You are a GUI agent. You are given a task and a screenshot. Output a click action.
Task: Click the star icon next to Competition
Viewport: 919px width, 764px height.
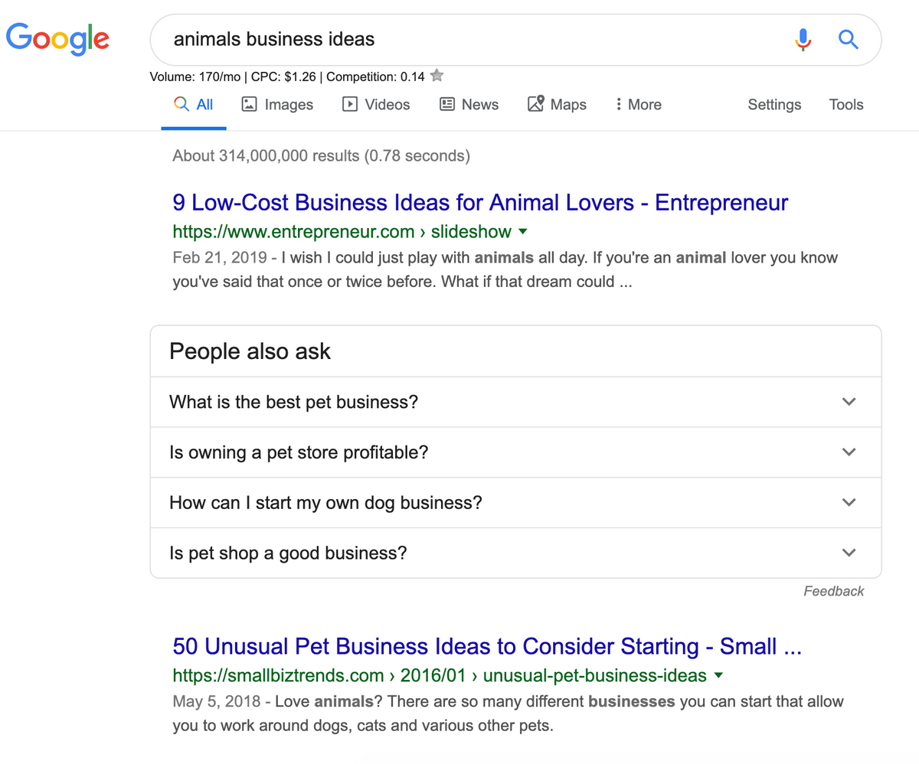coord(437,76)
